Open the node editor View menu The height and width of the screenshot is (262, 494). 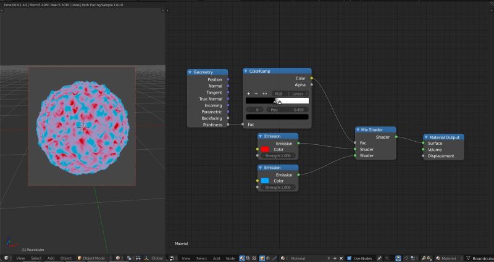pyautogui.click(x=186, y=258)
